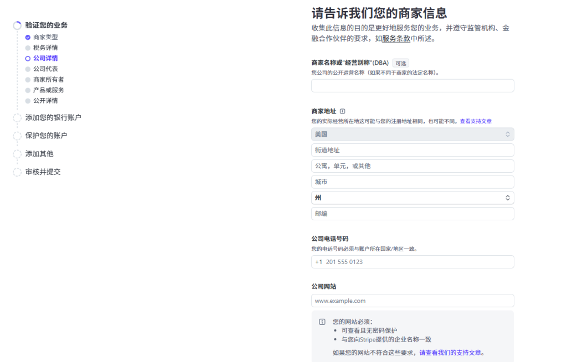Image resolution: width=567 pixels, height=362 pixels.
Task: Open 查看支持文章 link under 商家地址
Action: click(476, 121)
